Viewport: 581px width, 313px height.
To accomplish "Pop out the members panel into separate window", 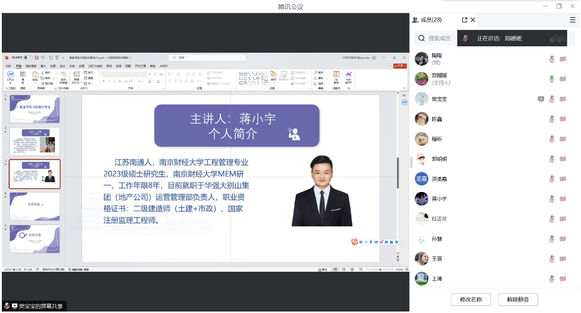I will [465, 20].
